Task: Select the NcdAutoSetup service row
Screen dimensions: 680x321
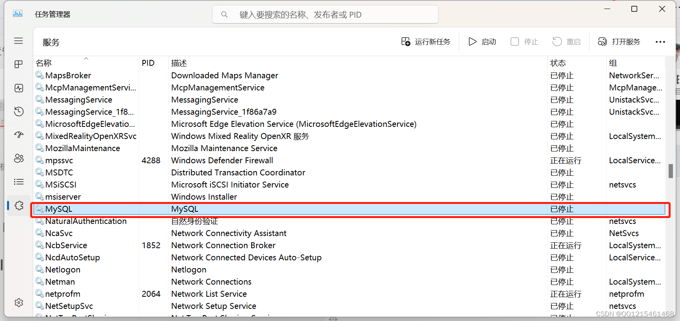Action: pyautogui.click(x=349, y=258)
